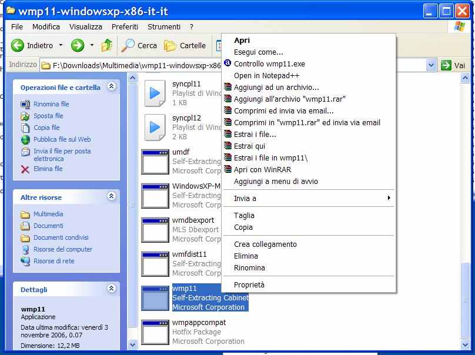Expand the address bar dropdown
475x355 pixels.
point(431,65)
